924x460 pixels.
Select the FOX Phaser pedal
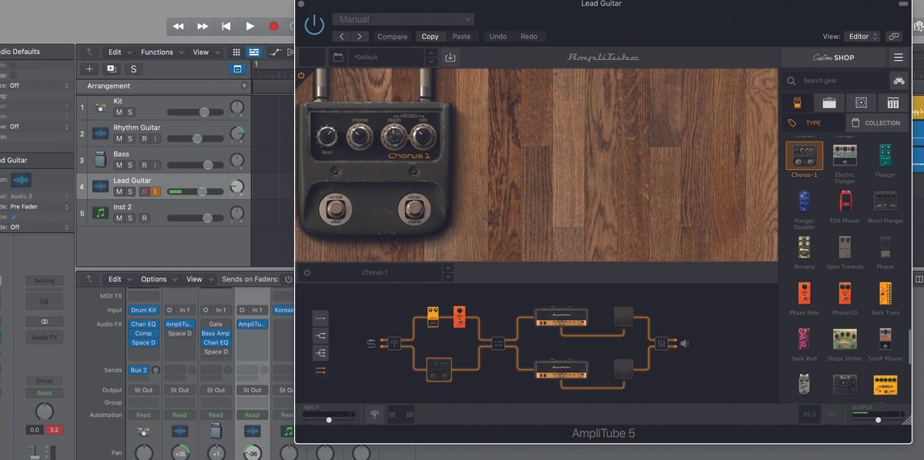(845, 202)
